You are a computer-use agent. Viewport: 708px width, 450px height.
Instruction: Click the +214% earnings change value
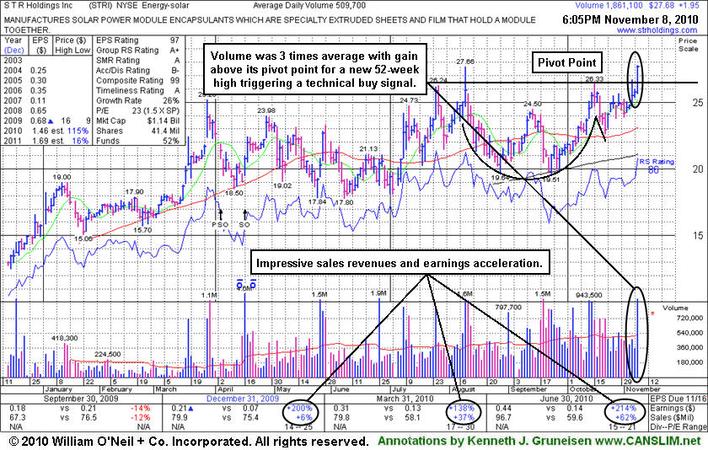click(x=624, y=408)
